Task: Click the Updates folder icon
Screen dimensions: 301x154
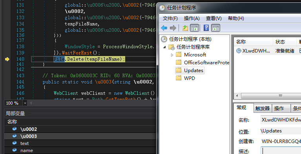Action: pos(179,70)
